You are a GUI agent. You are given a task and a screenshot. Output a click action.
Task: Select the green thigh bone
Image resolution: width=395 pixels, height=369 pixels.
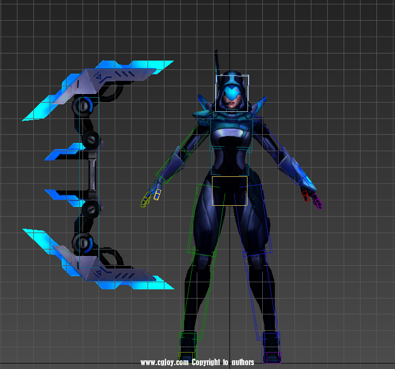[x=205, y=219]
